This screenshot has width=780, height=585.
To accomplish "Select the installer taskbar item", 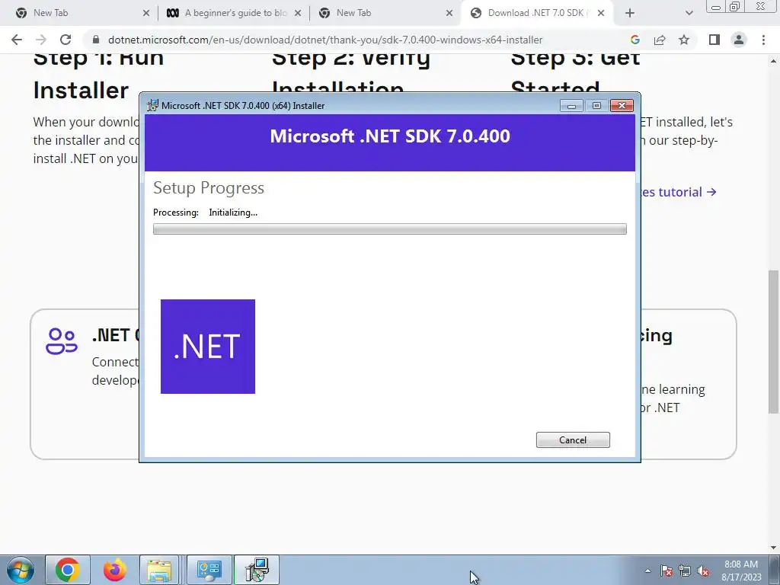I will point(257,570).
